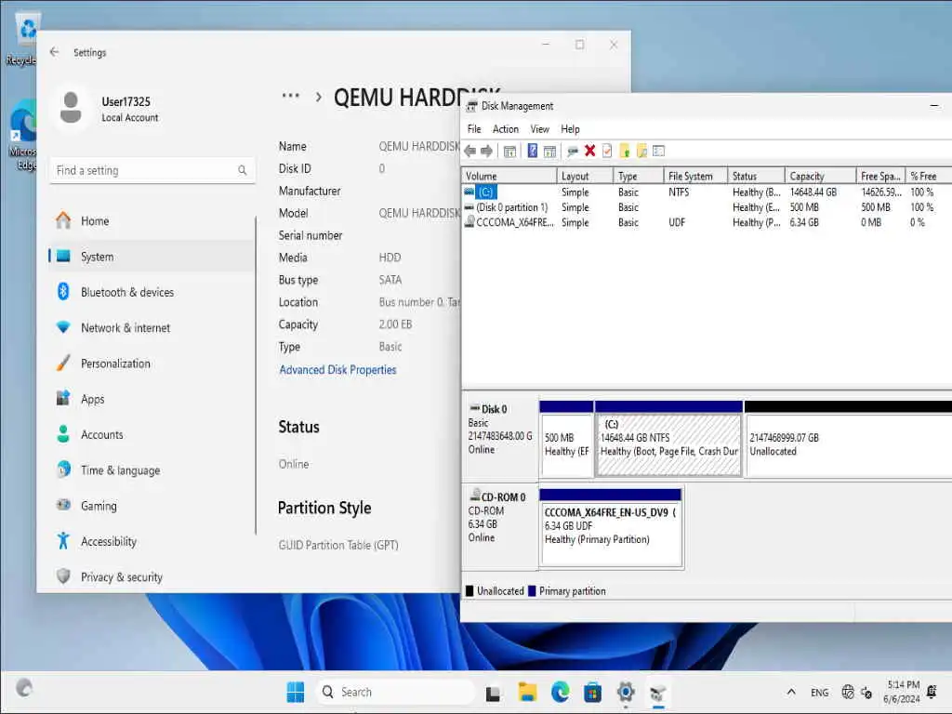Sort by Layout column header
Image resolution: width=952 pixels, height=714 pixels.
pyautogui.click(x=585, y=176)
